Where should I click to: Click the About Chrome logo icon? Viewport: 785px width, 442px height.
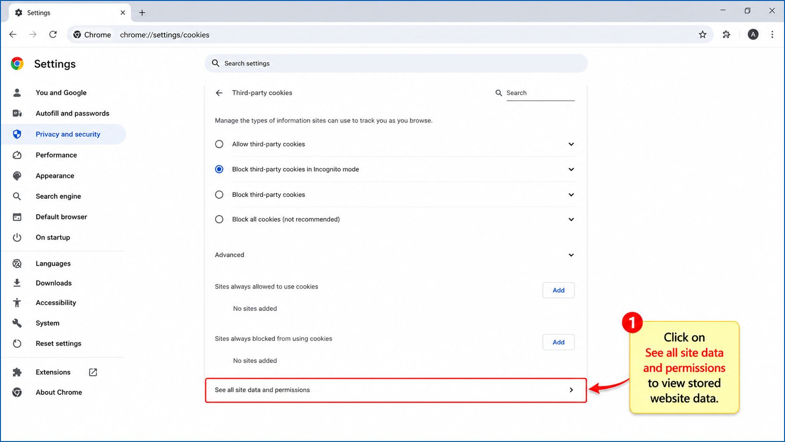coord(17,392)
